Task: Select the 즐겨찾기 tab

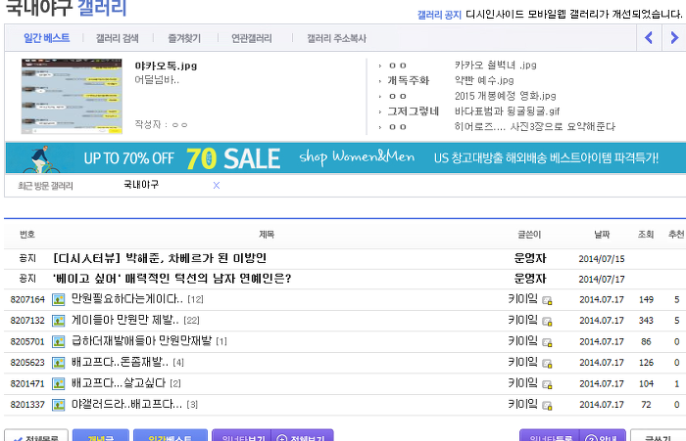Action: (184, 38)
